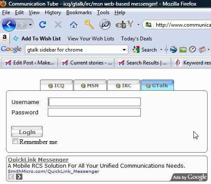Screen dimensions: 211x184
Task: Open the back/forward history dropdown arrow
Action: click(30, 25)
